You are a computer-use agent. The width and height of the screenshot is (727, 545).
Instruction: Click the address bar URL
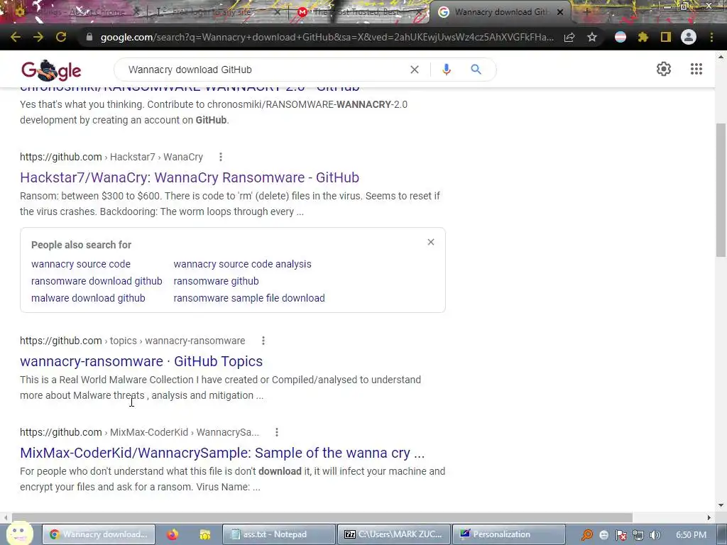(327, 37)
